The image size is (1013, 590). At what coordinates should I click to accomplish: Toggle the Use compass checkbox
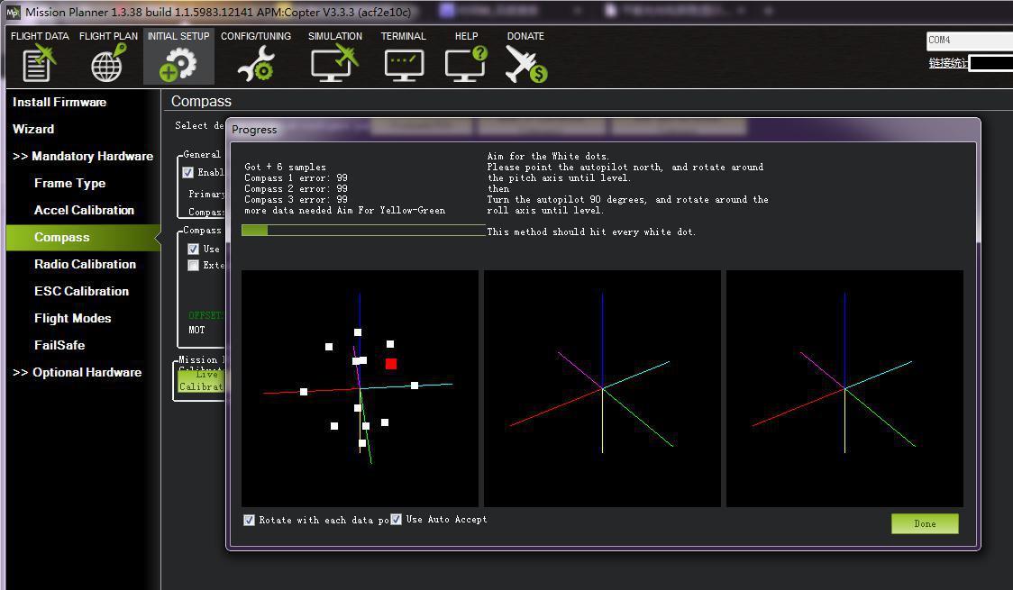pos(193,250)
